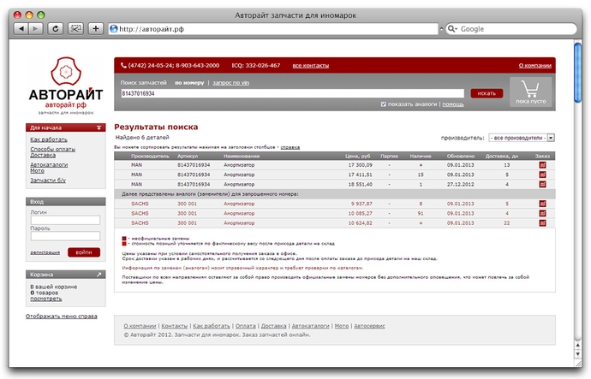591x379 pixels.
Task: Open 'Доставка' sidebar link
Action: 43,155
